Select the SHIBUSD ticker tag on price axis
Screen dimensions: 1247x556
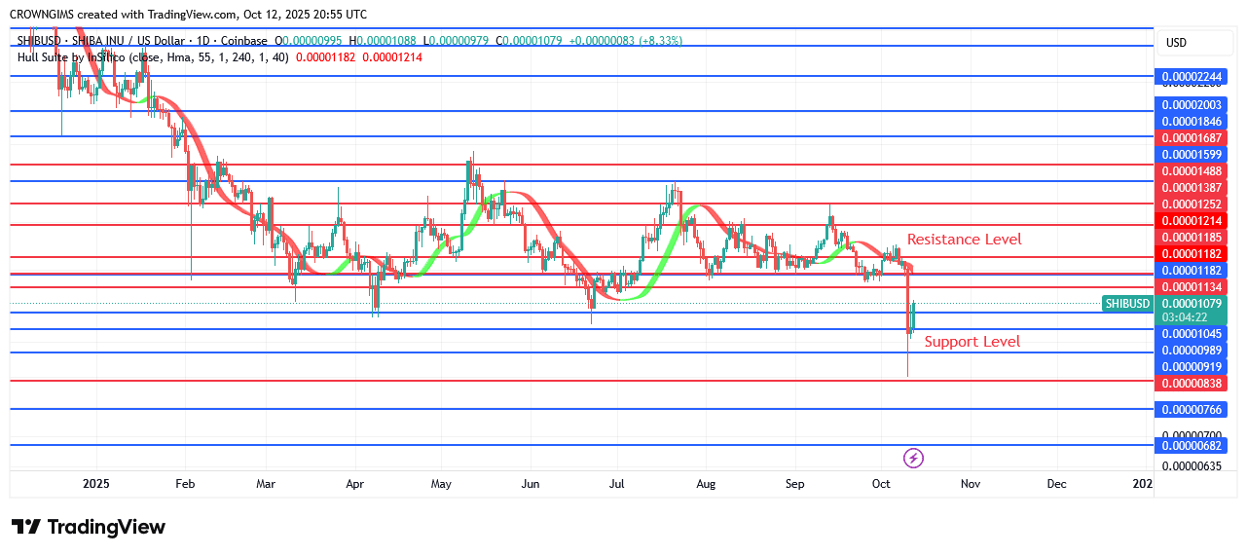coord(1127,304)
